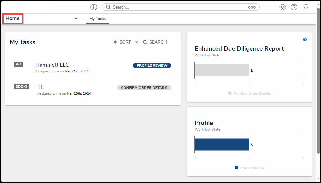The image size is (321, 183).
Task: Open the three-dots search options
Action: point(252,7)
